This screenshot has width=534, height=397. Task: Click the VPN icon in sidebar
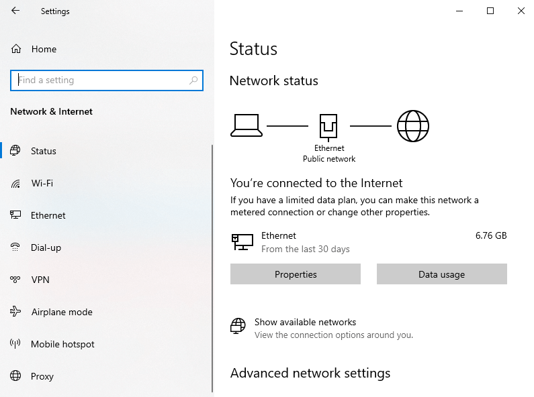15,280
